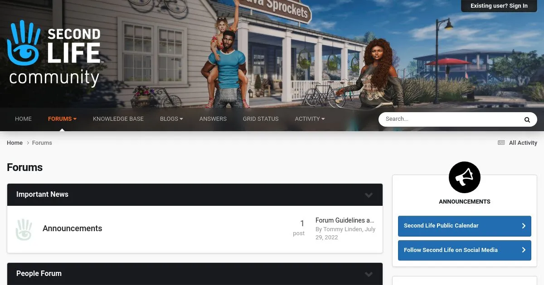Viewport: 544px width, 285px height.
Task: Open the Grid Status nav item
Action: coord(261,119)
